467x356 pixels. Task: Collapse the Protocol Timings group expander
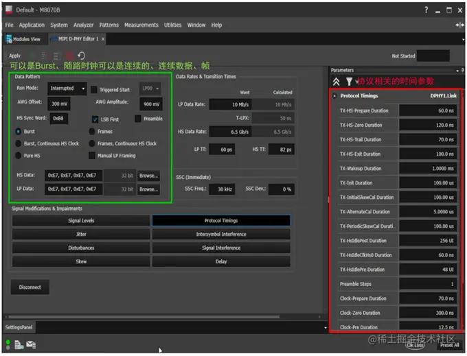pos(334,96)
